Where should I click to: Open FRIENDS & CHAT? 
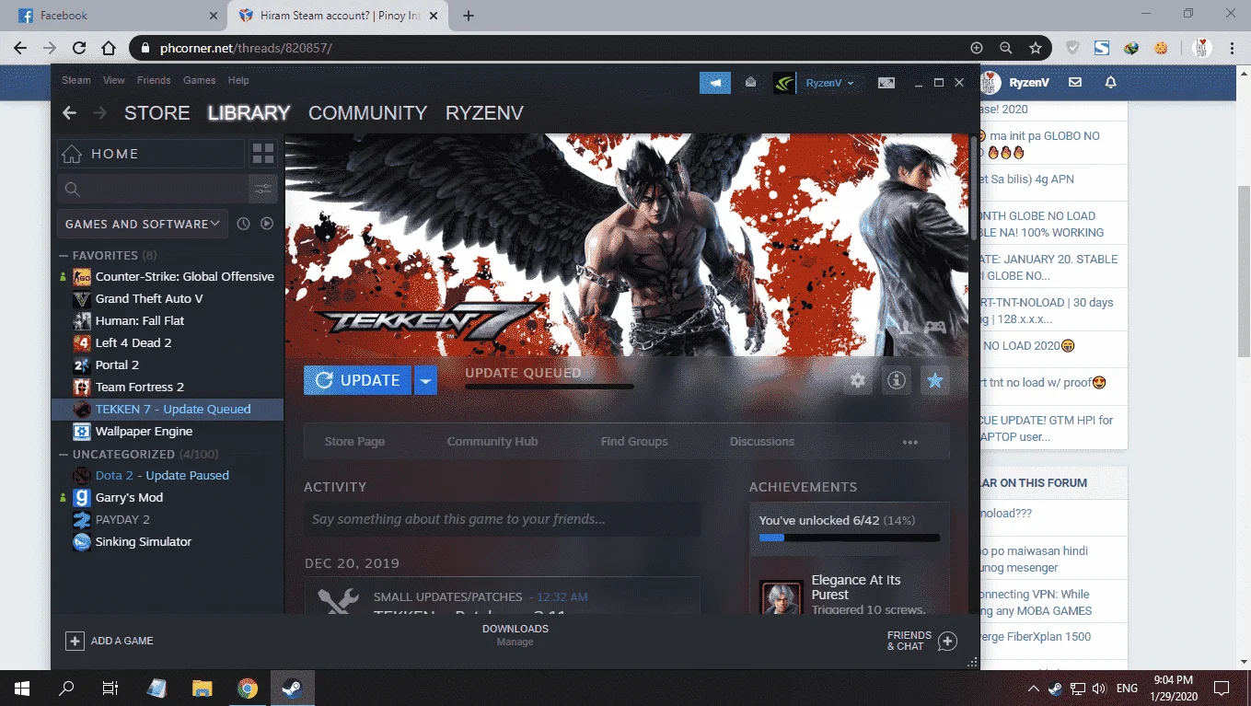[921, 641]
